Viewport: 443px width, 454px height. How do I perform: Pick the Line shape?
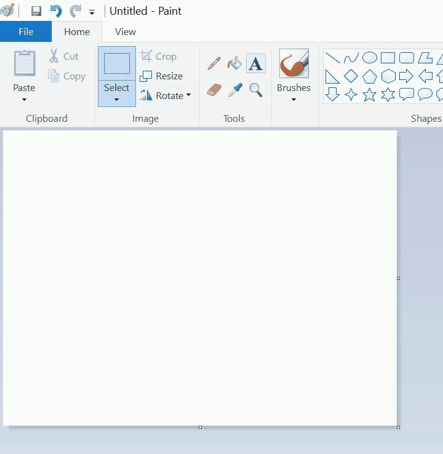pyautogui.click(x=332, y=58)
